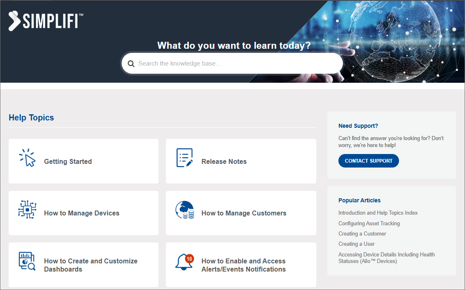Open Accessing Device Details article
Viewport: 465px width, 290px height.
386,258
